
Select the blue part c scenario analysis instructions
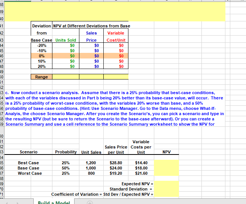pyautogui.click(x=115, y=108)
